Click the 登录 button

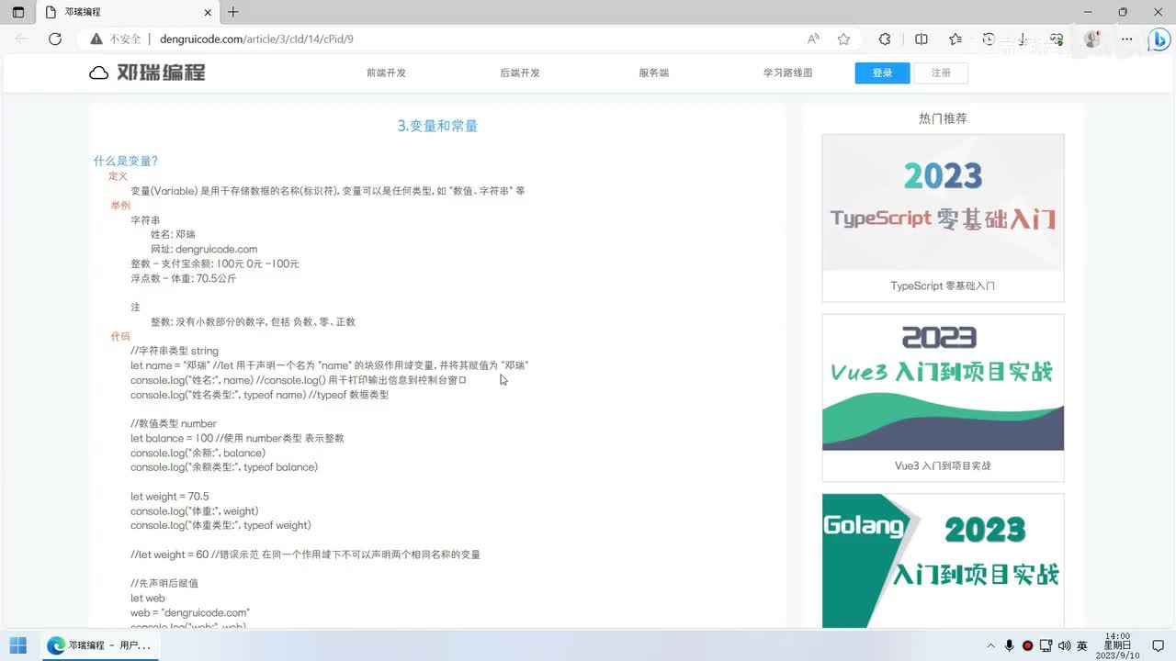(x=882, y=73)
